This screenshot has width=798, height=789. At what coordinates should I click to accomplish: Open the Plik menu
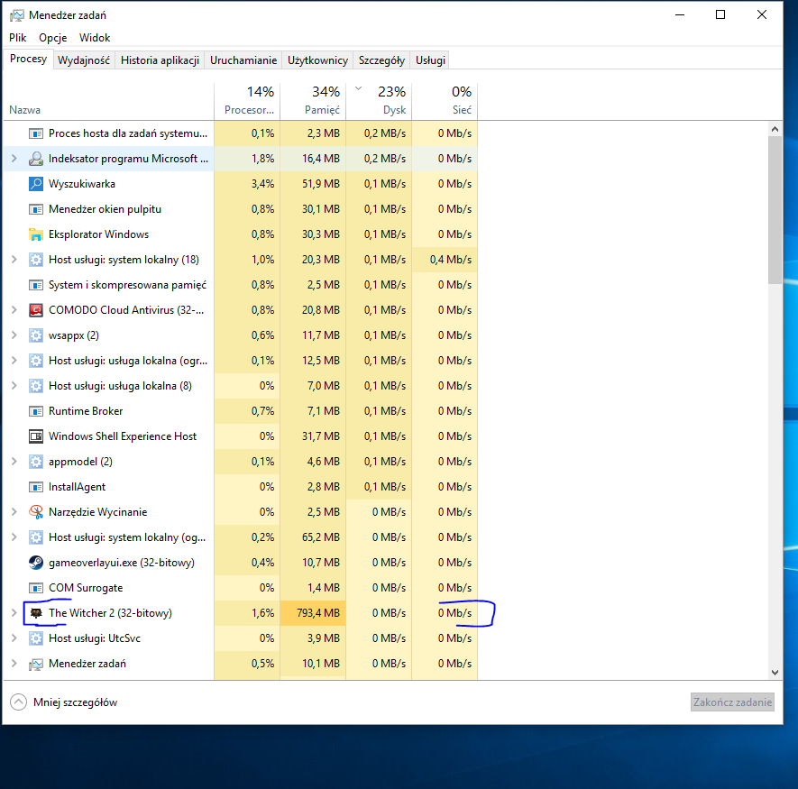[x=18, y=38]
